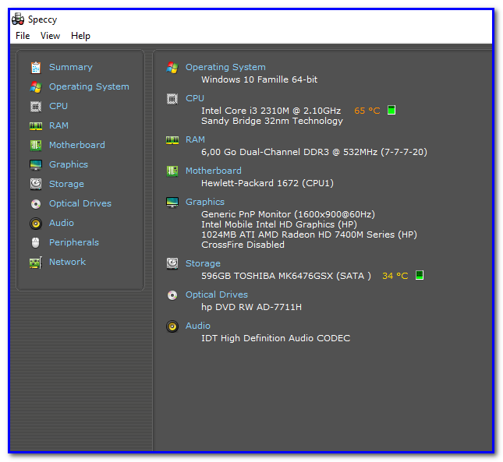Screen dimensions: 503x462
Task: Open Motherboard section in sidebar
Action: (76, 145)
